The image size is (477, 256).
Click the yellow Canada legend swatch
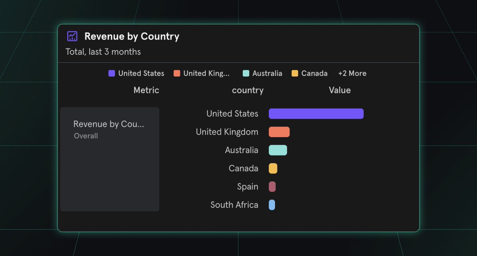(x=295, y=73)
